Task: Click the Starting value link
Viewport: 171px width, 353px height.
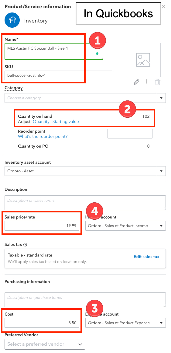Action: tap(66, 121)
